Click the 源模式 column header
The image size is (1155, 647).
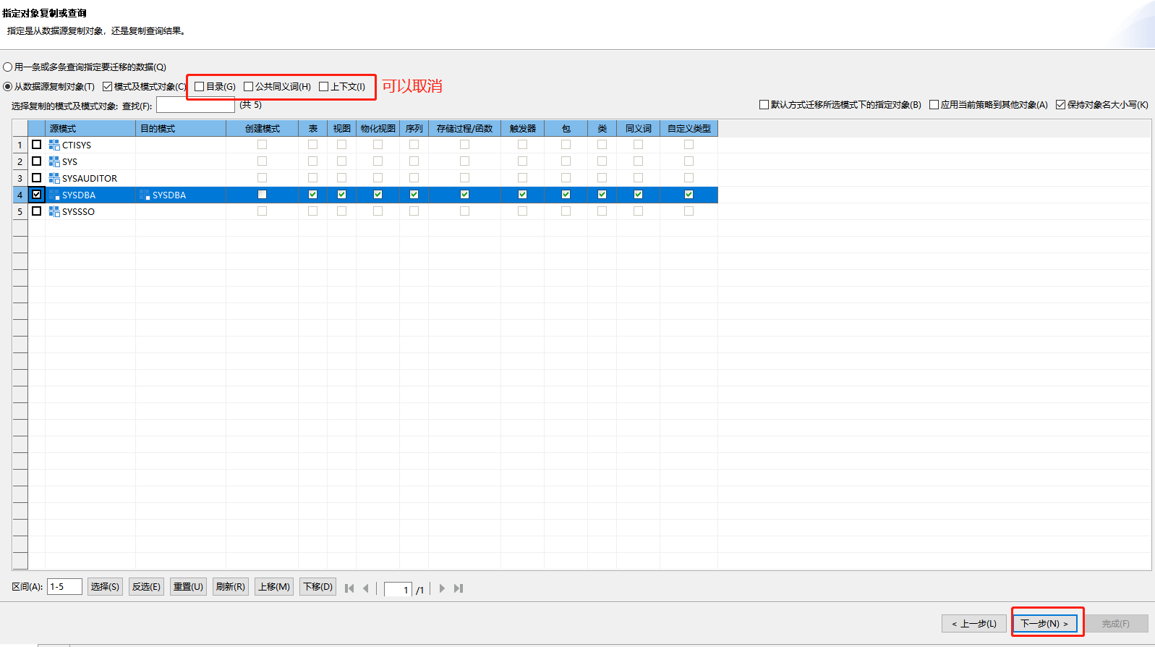pyautogui.click(x=90, y=128)
